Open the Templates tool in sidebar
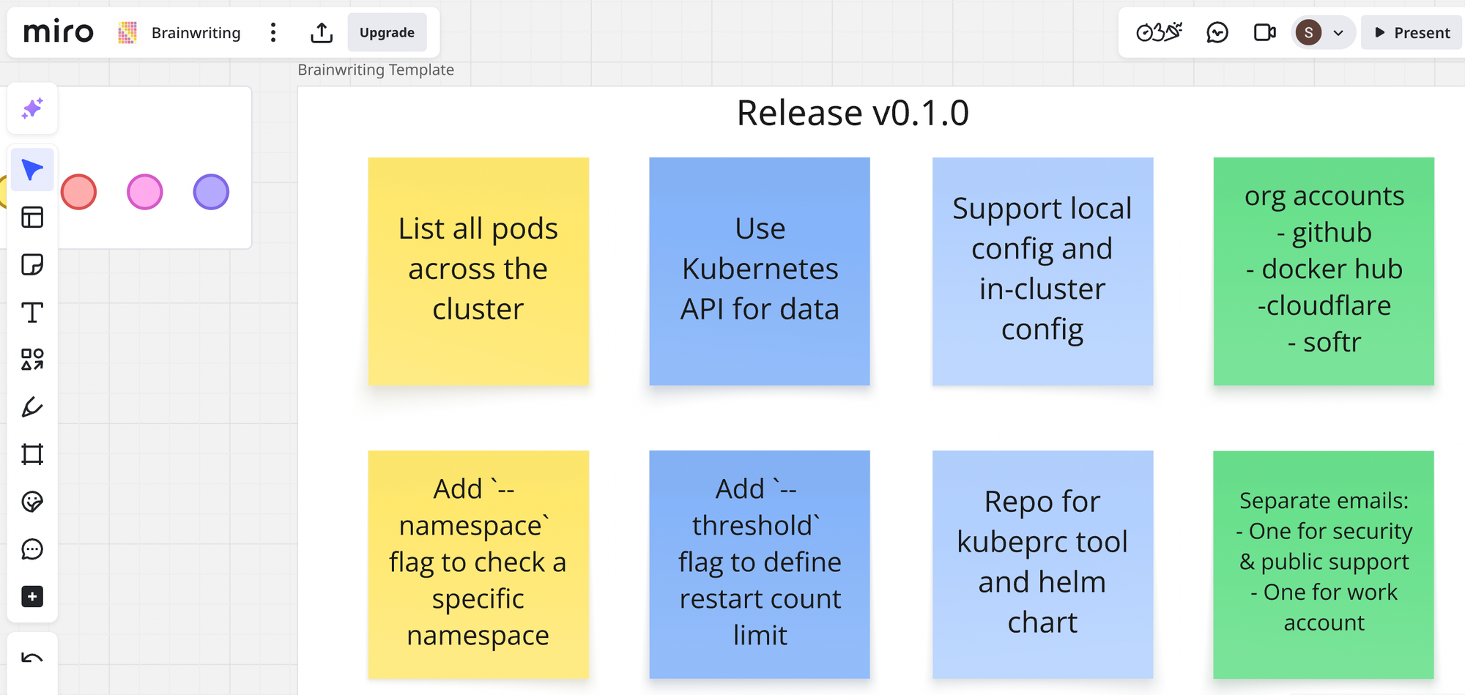1465x695 pixels. tap(32, 218)
